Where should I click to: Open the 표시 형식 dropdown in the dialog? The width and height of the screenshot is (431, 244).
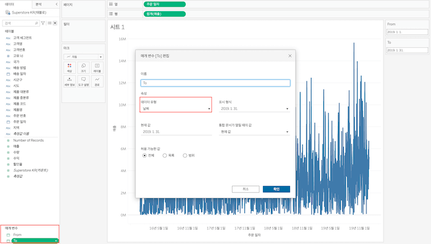(254, 108)
